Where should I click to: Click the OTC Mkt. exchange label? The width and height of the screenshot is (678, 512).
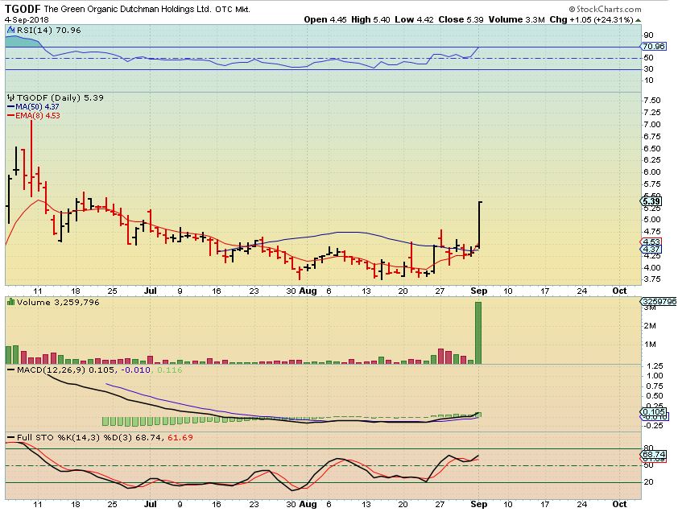click(x=233, y=9)
